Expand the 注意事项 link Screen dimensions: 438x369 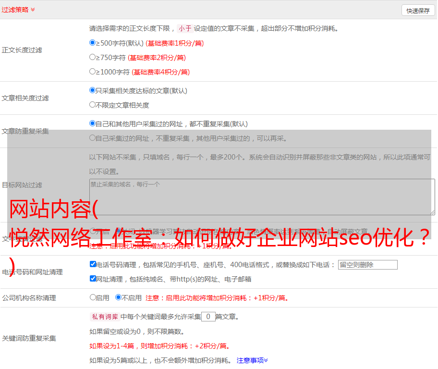[252, 360]
